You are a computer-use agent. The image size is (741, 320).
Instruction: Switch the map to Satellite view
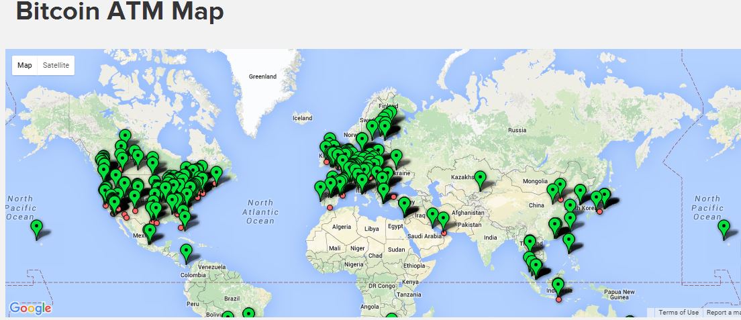tap(56, 65)
